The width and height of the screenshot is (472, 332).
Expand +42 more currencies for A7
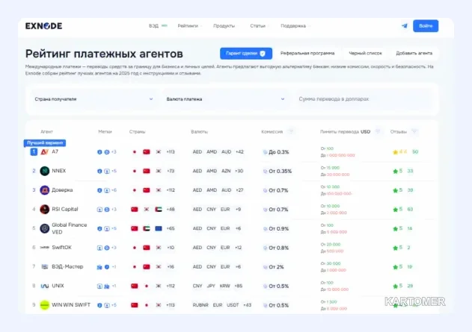(239, 152)
